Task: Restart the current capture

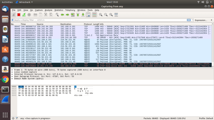Action: point(24,15)
